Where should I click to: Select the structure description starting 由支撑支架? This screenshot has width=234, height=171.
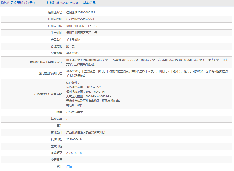pyautogui.click(x=147, y=62)
